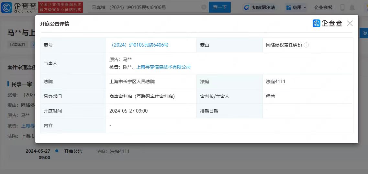Viewport: 368px width, 174px height.
Task: Click the 全国企业信用查询系统 red banner
Action: 61,7
